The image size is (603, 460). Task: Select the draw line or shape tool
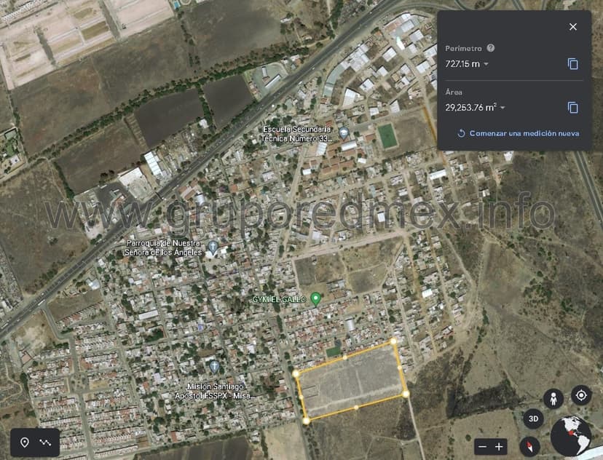pos(45,443)
